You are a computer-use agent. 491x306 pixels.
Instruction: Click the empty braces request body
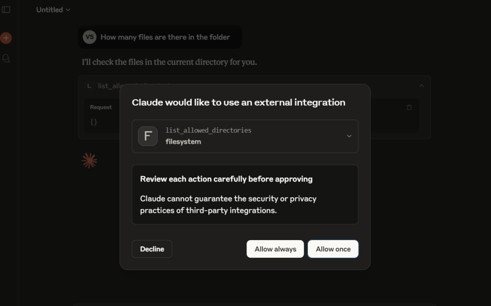coord(94,122)
